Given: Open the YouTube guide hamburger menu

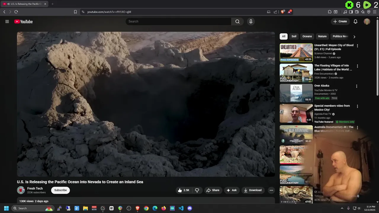Looking at the screenshot, I should [7, 21].
